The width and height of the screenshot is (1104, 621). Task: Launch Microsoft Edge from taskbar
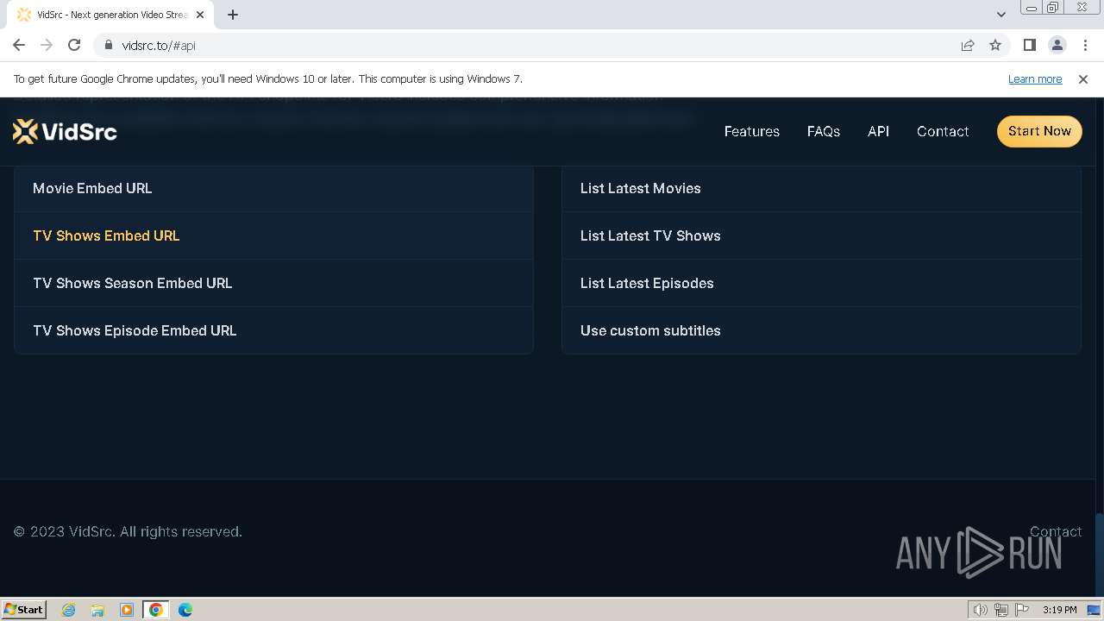185,610
